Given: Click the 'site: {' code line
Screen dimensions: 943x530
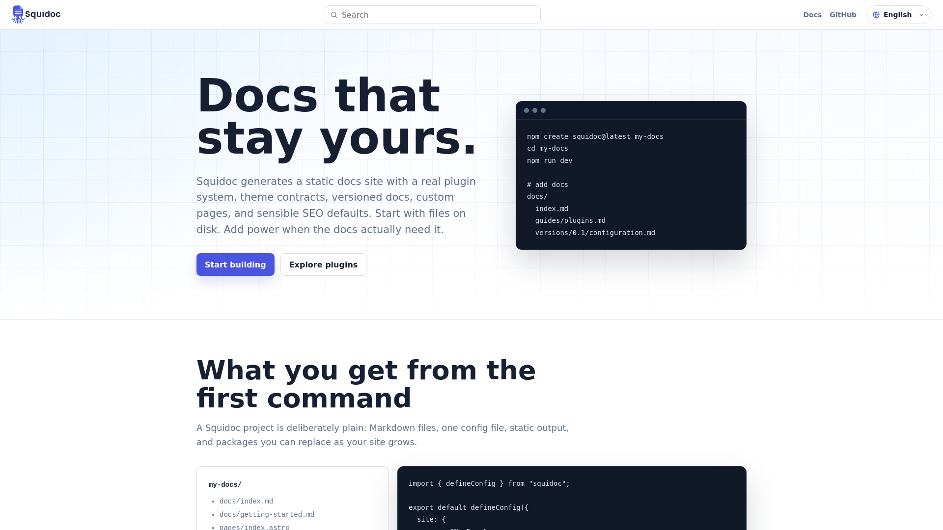Looking at the screenshot, I should pos(431,519).
